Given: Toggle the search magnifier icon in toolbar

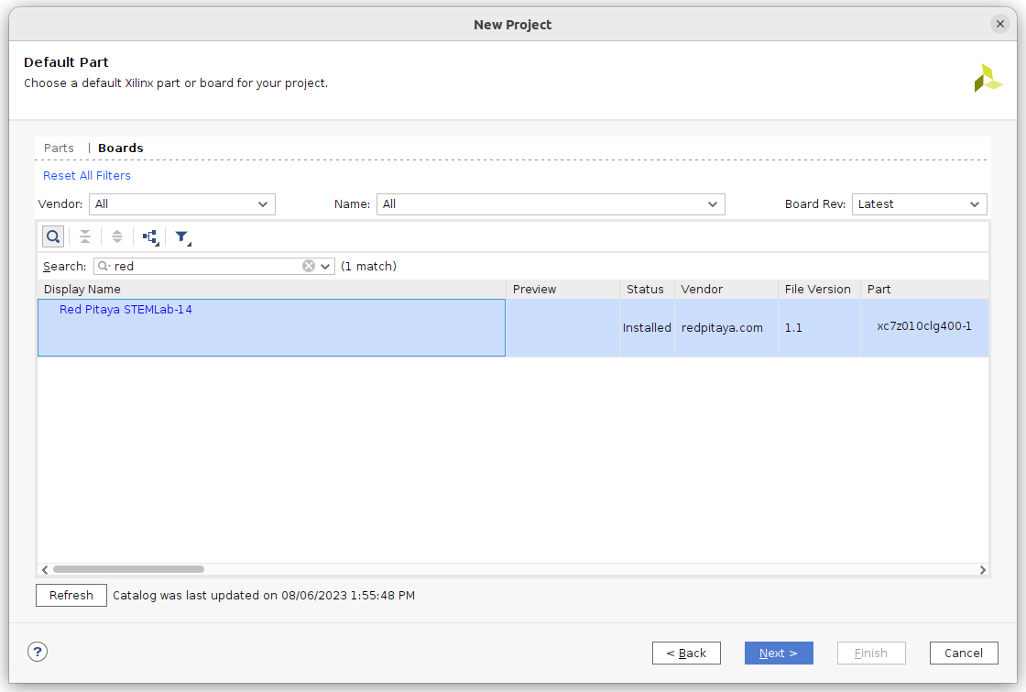Looking at the screenshot, I should click(53, 236).
